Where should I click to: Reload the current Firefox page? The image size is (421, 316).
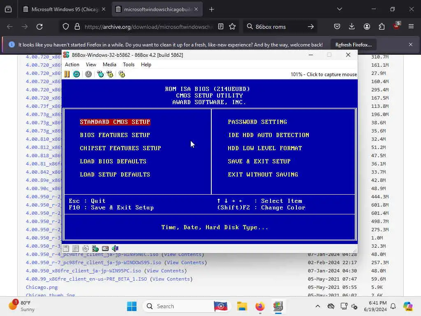[39, 27]
